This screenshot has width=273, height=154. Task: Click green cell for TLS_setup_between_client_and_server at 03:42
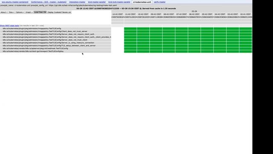coord(233,46)
